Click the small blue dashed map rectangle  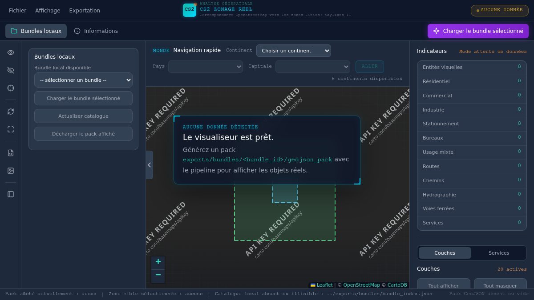(x=285, y=193)
